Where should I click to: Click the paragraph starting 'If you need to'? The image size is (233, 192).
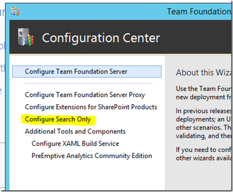(x=204, y=154)
